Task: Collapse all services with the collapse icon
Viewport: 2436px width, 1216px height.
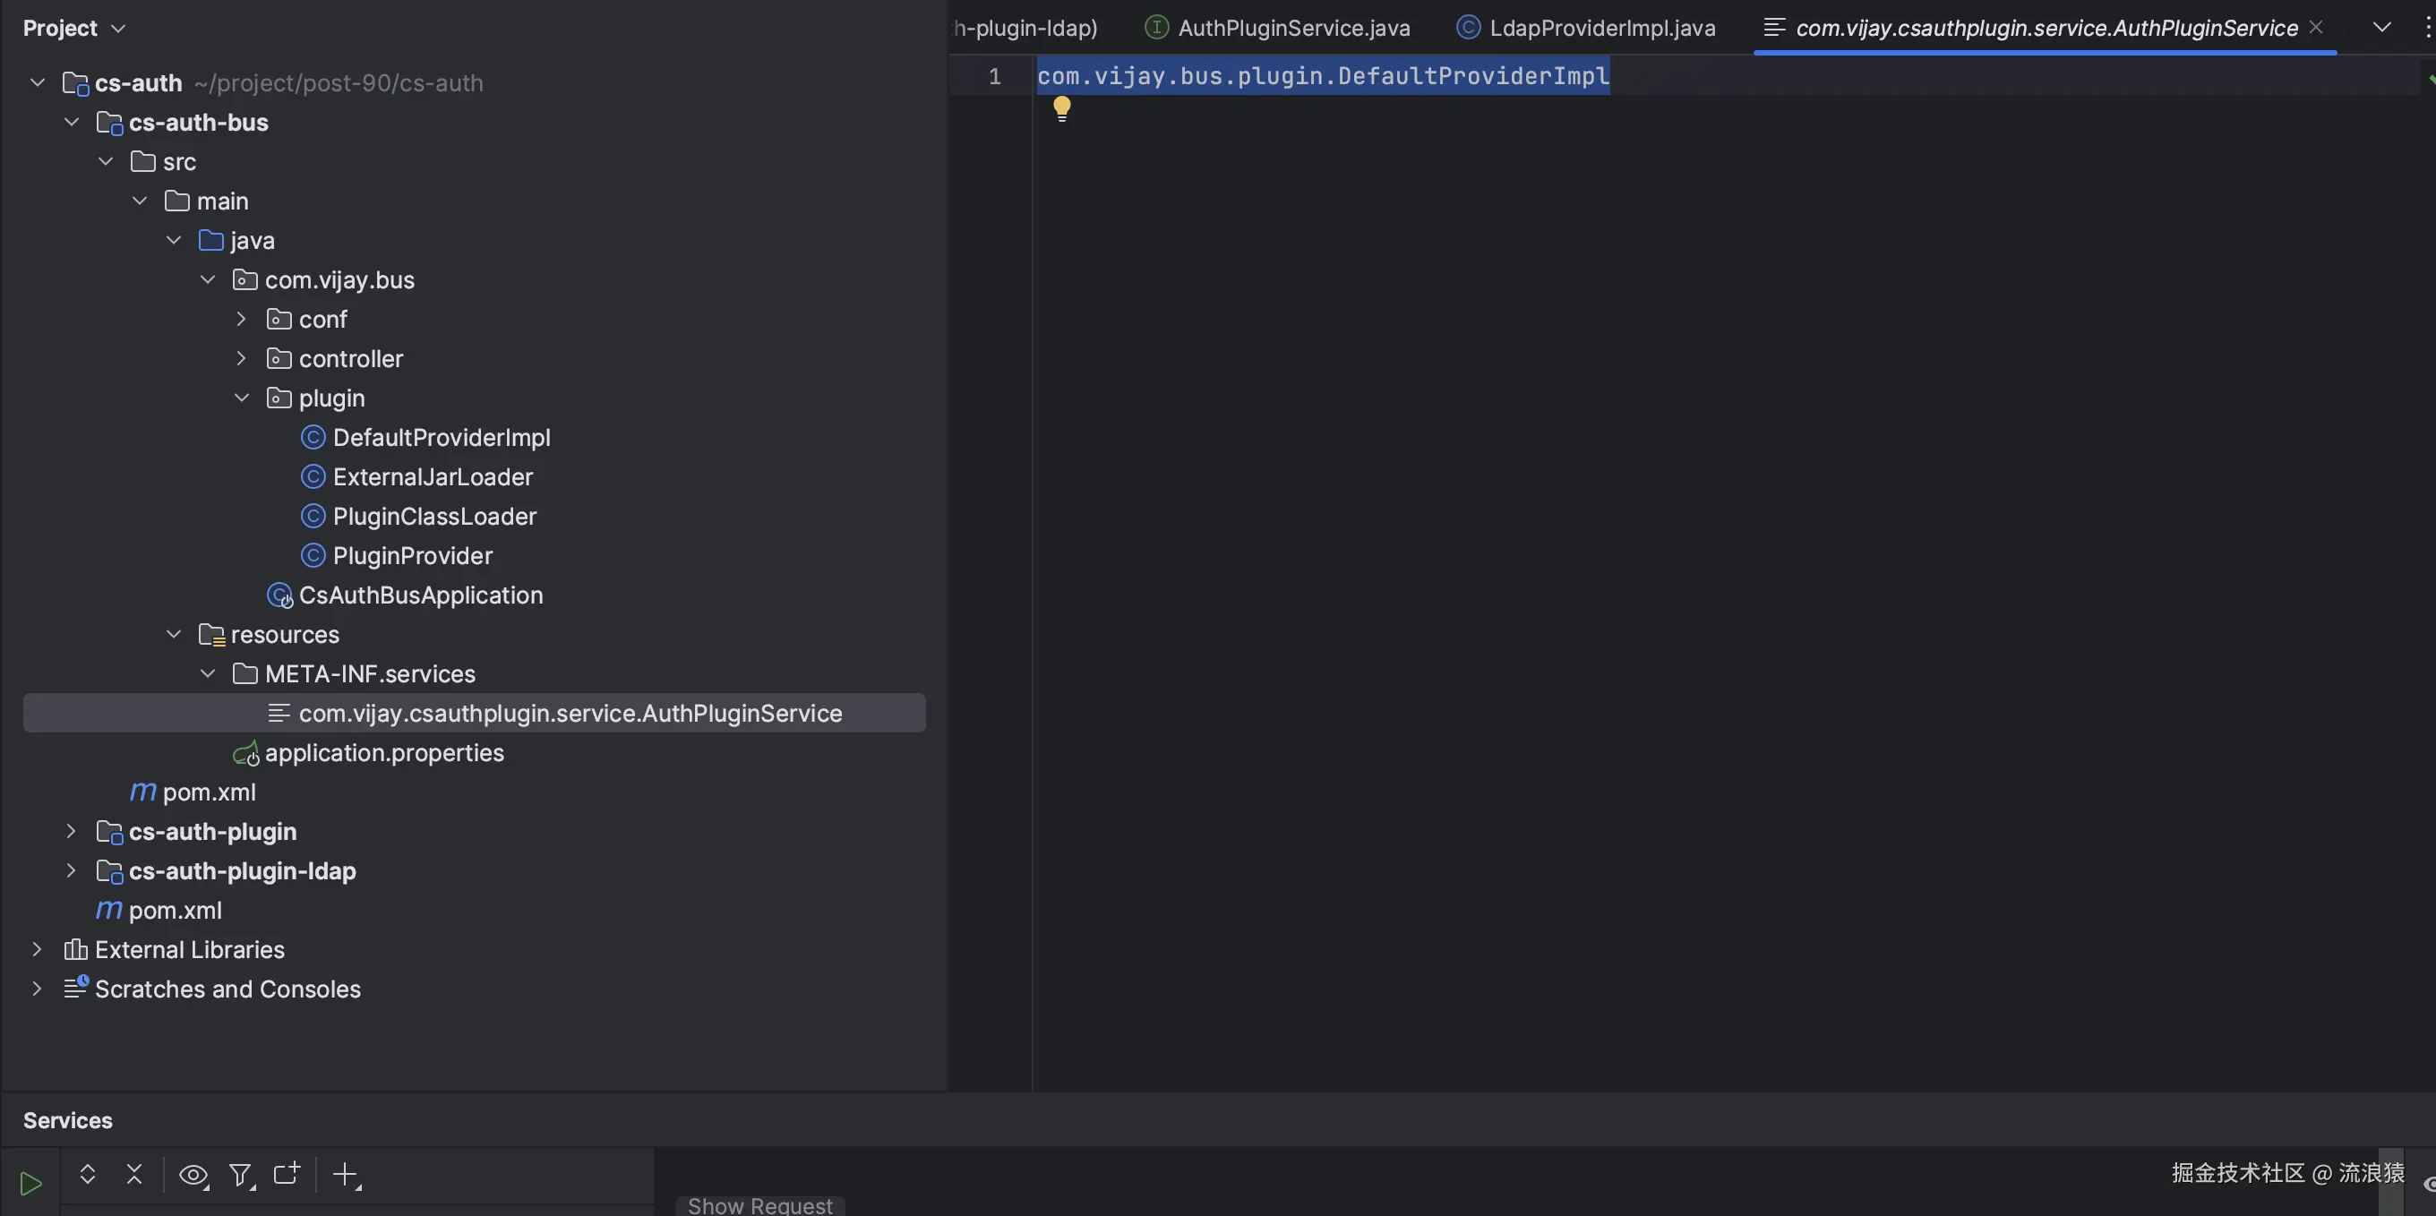Action: tap(134, 1175)
